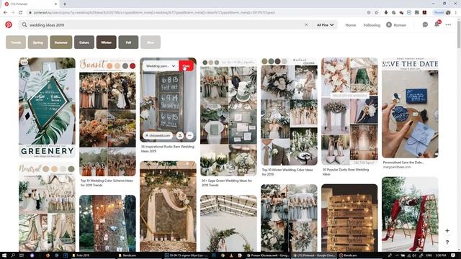Select the Spring filter chip
461x259 pixels.
38,42
